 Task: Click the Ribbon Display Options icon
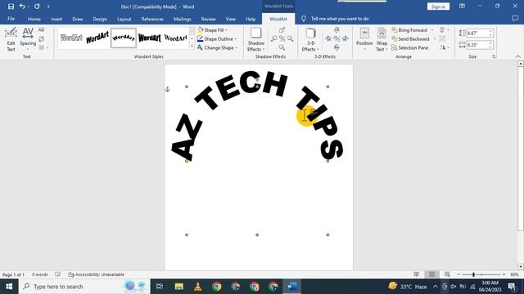[462, 7]
